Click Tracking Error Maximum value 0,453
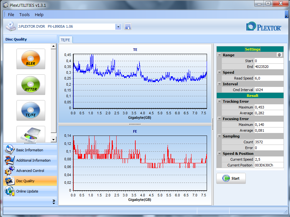The width and height of the screenshot is (290, 217). [x=269, y=107]
